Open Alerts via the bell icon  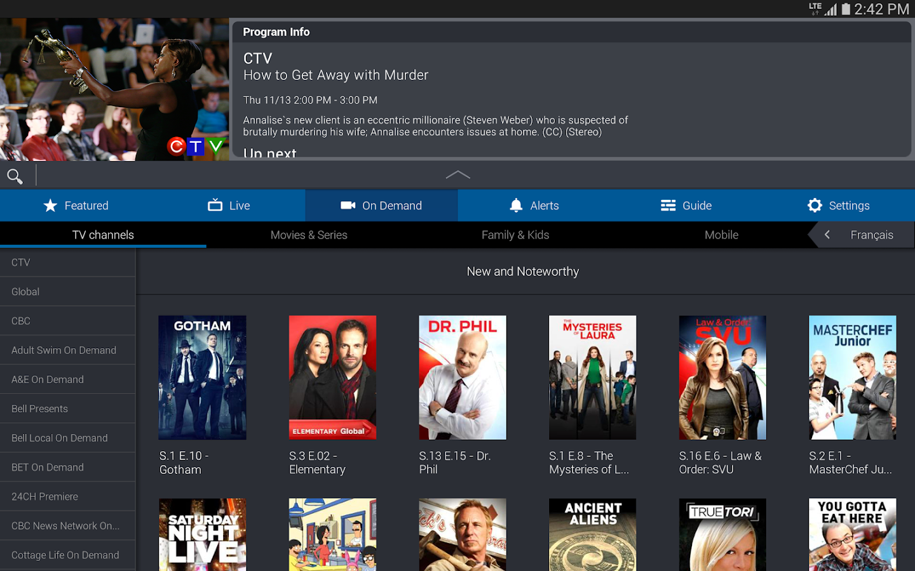[x=516, y=205]
